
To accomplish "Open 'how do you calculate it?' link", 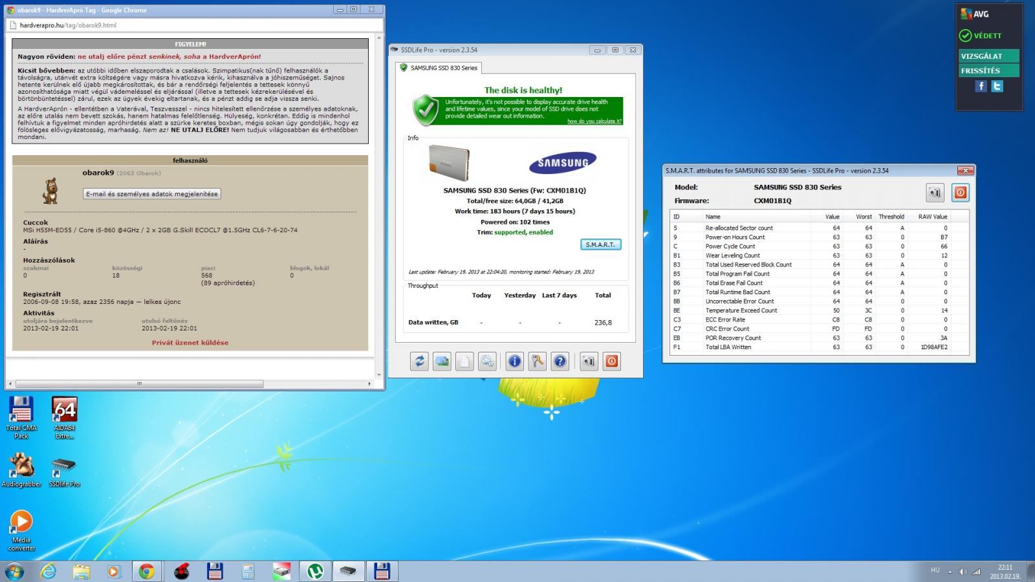I will [x=594, y=122].
